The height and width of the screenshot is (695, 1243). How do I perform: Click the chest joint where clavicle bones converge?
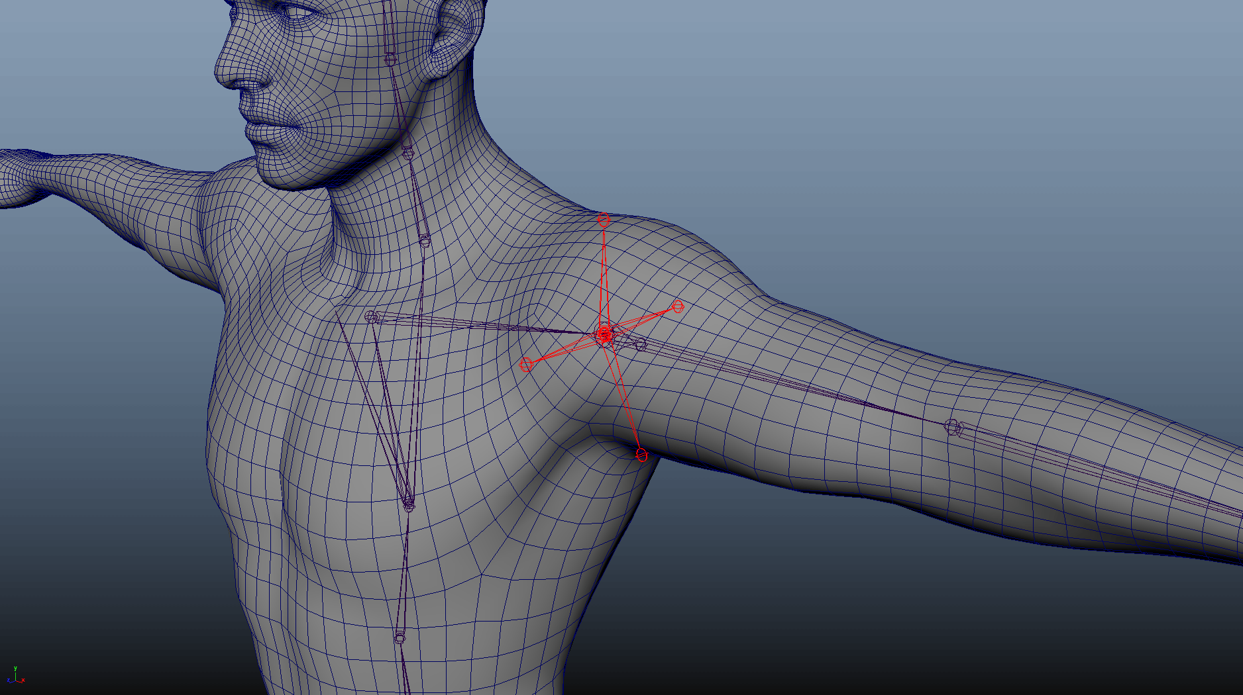coord(409,505)
